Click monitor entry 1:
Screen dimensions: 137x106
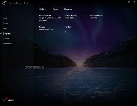(65, 29)
